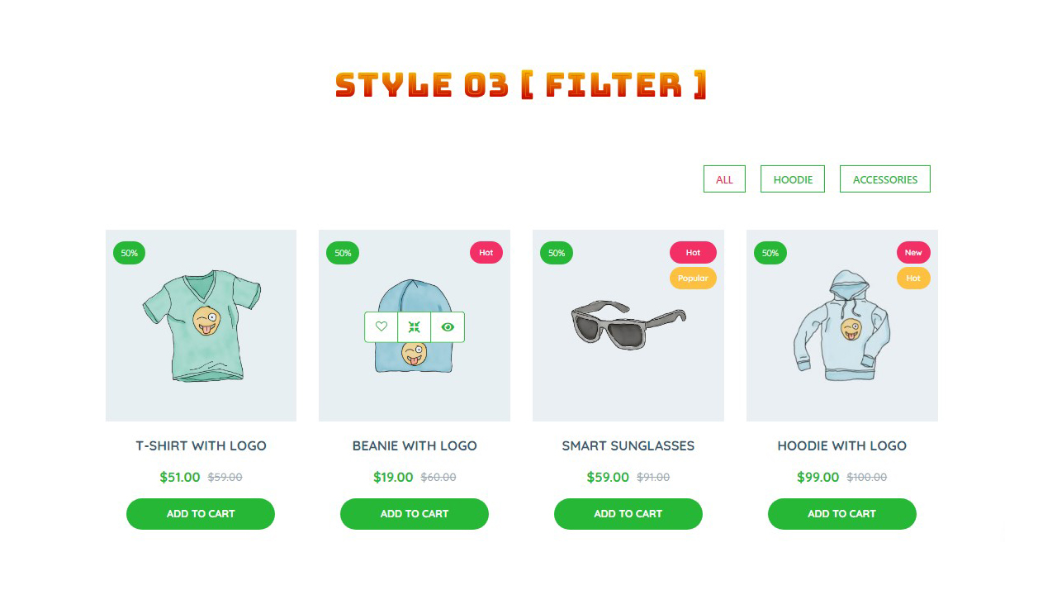Add T-Shirt with Logo to cart
Image resolution: width=1057 pixels, height=595 pixels.
click(201, 514)
